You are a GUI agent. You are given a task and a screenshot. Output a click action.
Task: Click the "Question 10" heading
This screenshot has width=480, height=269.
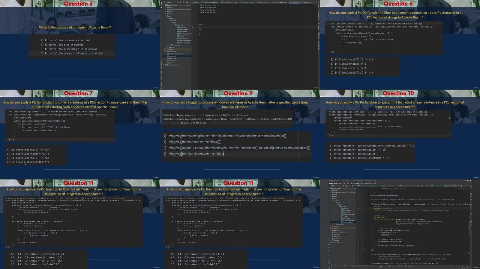[x=398, y=93]
